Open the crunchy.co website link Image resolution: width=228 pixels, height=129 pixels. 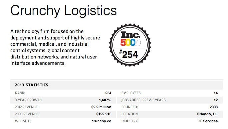point(101,121)
